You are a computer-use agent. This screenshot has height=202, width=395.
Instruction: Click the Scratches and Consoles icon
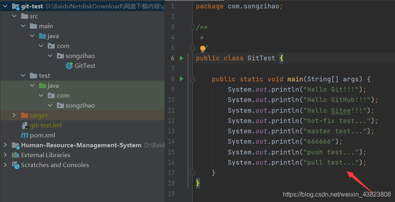tap(15, 165)
